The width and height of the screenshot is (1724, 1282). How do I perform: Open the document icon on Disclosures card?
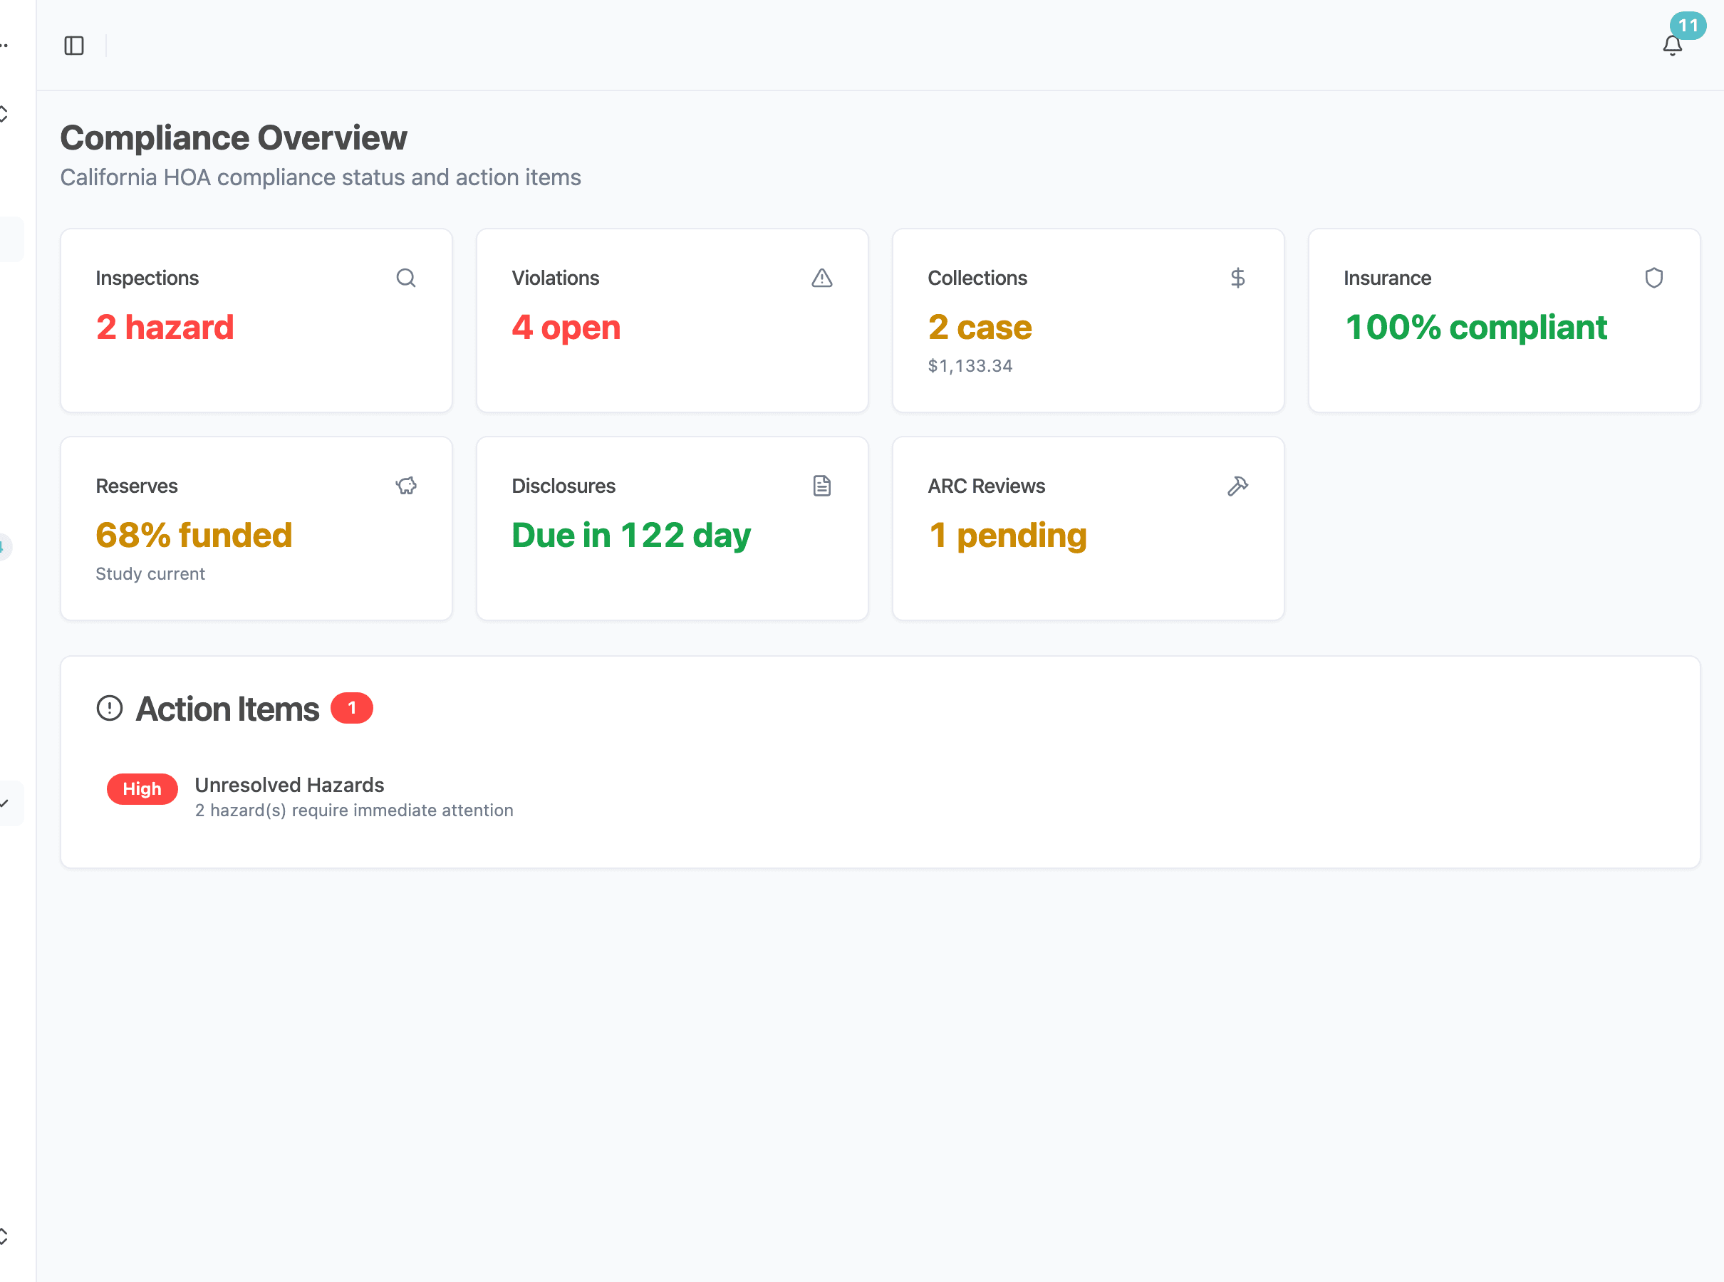(x=823, y=486)
